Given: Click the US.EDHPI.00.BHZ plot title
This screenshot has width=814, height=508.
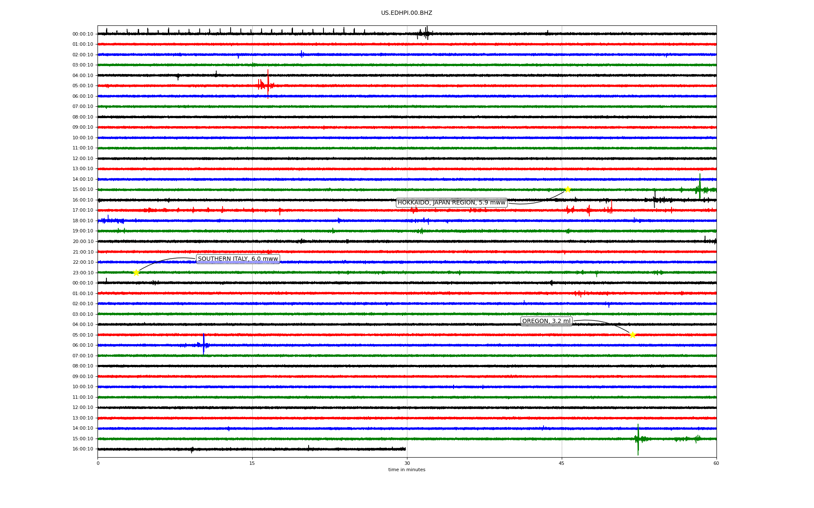Looking at the screenshot, I should tap(407, 13).
